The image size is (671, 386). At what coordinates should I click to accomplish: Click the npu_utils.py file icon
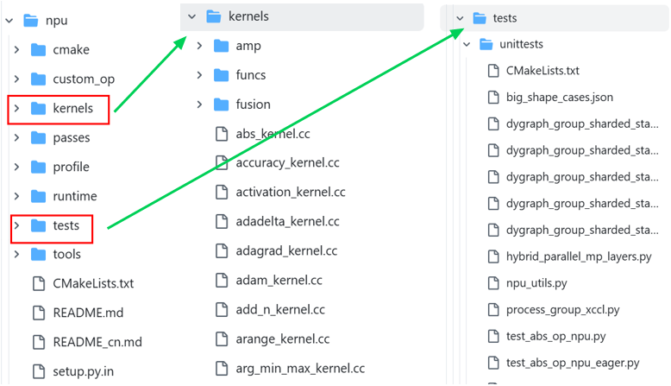[493, 283]
